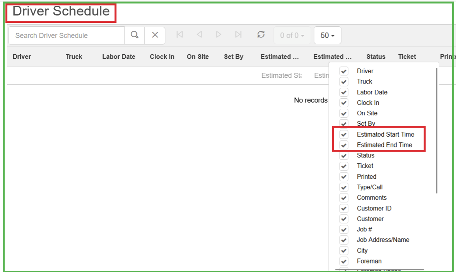Click the next page arrow

click(219, 35)
